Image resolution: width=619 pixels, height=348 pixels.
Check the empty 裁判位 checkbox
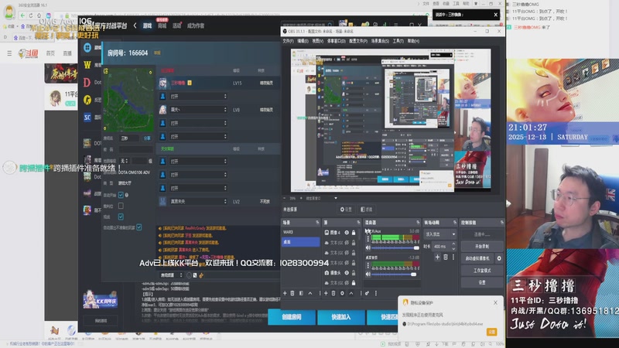121,206
